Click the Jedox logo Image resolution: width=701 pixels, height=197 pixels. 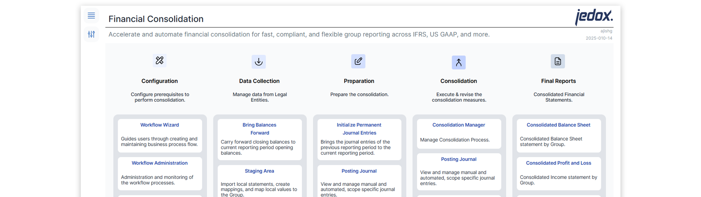point(594,16)
